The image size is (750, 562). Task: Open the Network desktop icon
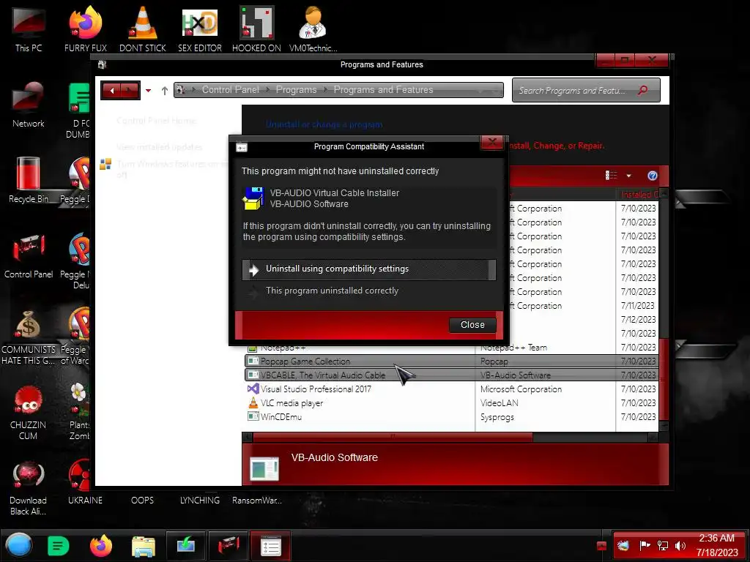click(29, 104)
